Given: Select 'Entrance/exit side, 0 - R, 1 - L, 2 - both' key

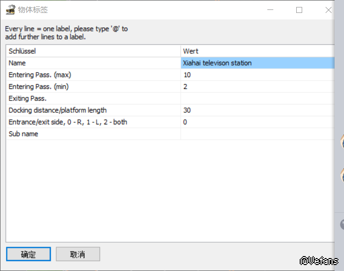Looking at the screenshot, I should coord(94,122).
